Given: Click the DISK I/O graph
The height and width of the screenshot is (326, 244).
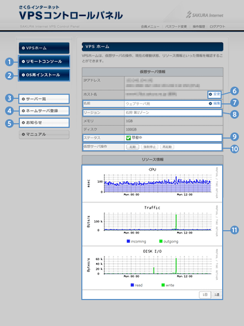Looking at the screenshot, I should (x=152, y=268).
